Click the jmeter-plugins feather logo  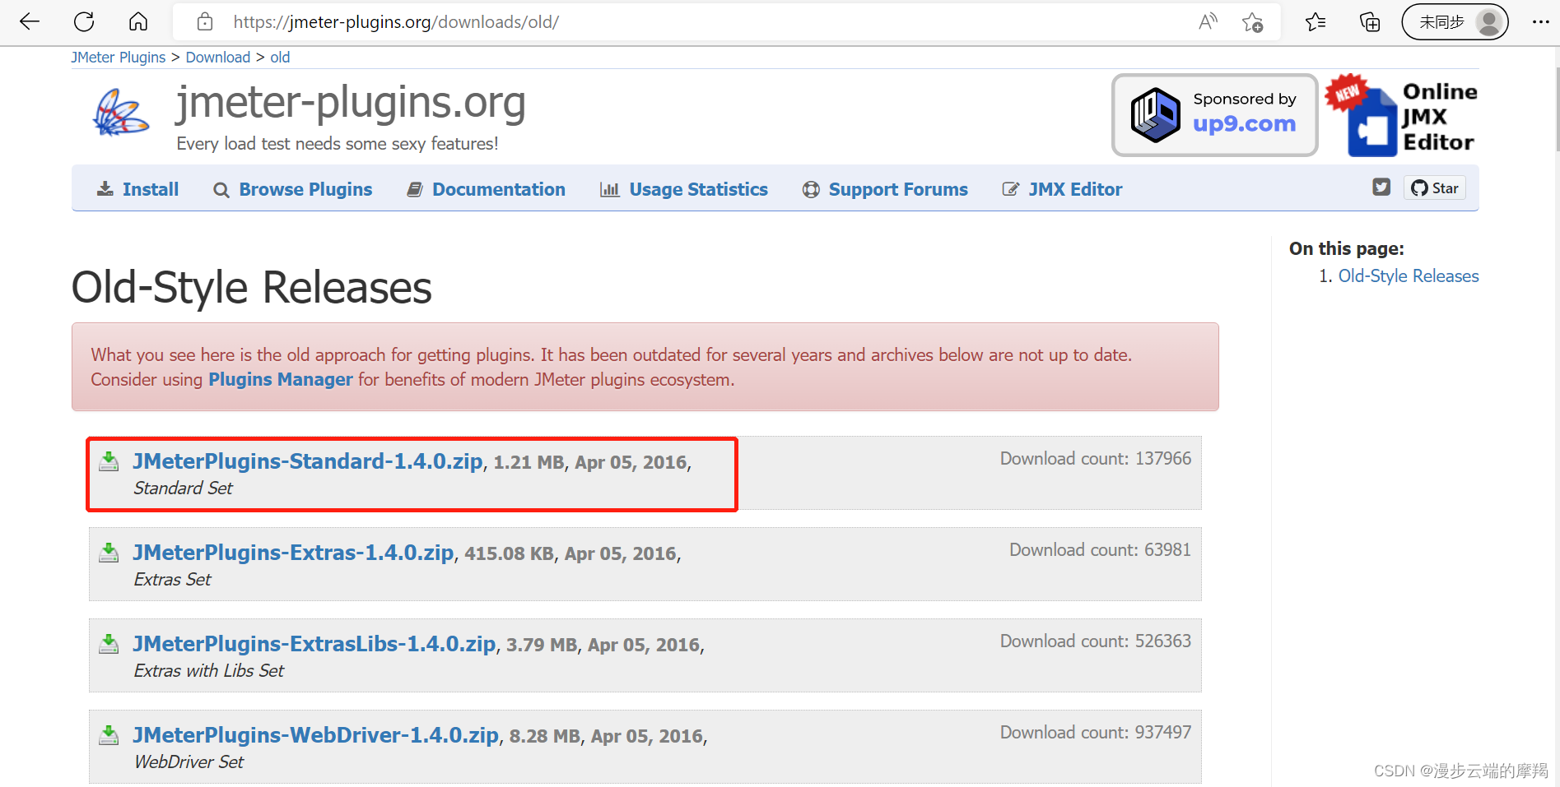coord(121,113)
